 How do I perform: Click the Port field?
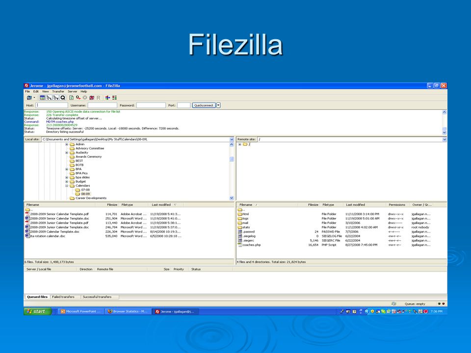pos(183,105)
